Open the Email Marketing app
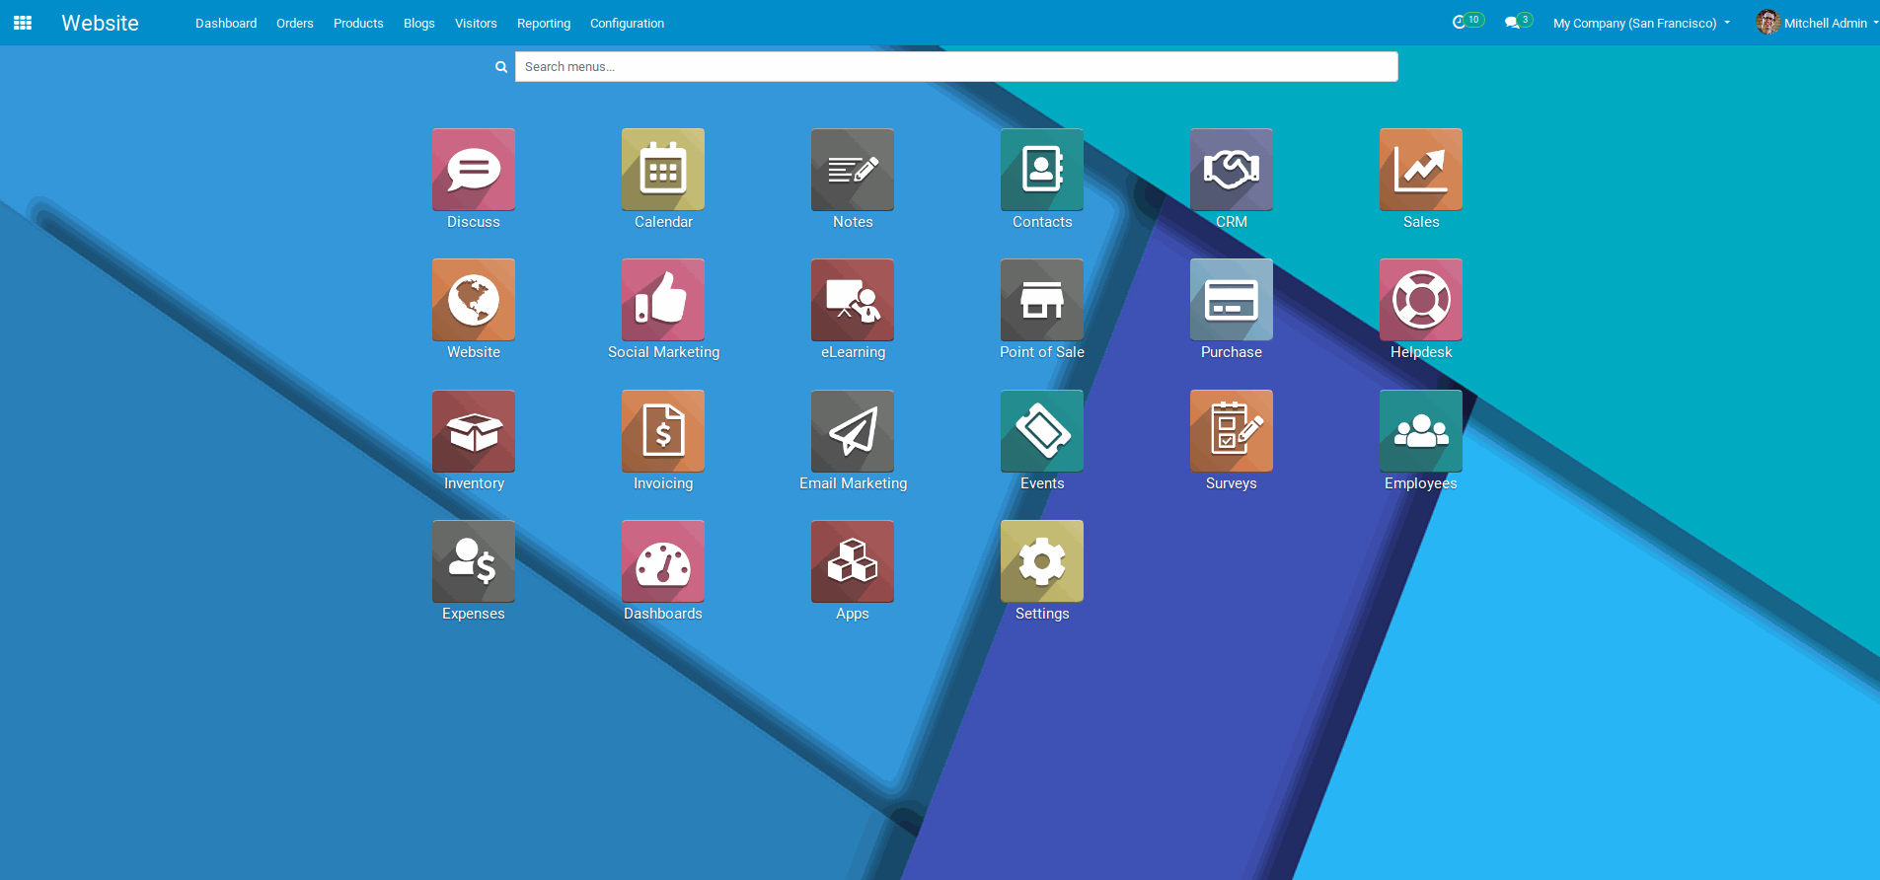Viewport: 1880px width, 880px height. point(852,431)
